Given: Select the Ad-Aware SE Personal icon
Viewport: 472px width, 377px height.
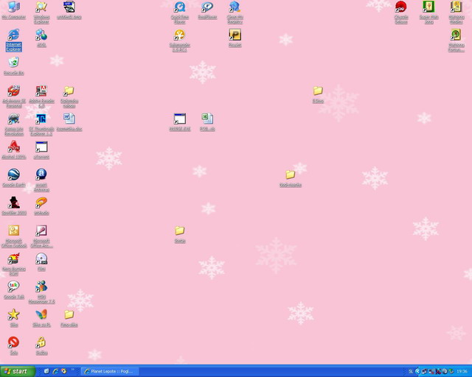Looking at the screenshot, I should (13, 91).
